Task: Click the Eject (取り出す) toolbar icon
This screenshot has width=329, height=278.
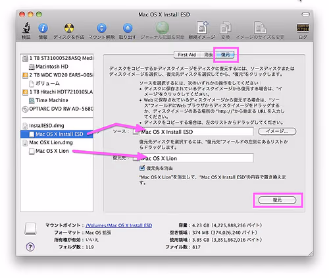Action: click(x=128, y=28)
